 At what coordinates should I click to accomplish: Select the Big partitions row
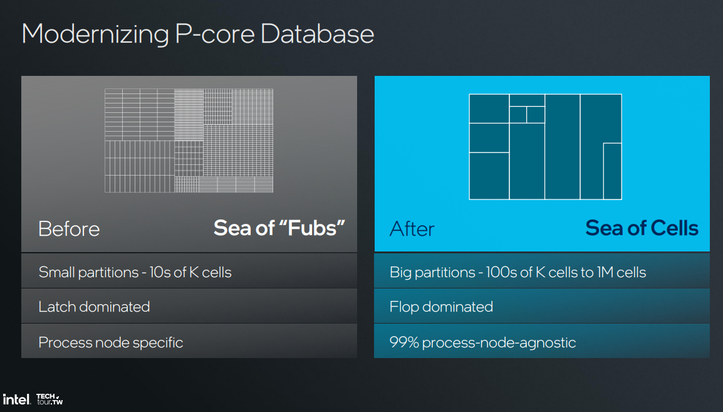point(541,272)
